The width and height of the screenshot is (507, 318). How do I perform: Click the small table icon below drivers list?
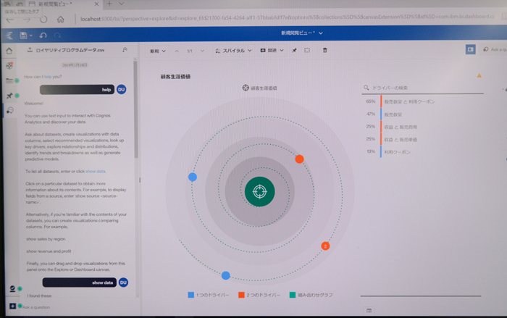369,311
